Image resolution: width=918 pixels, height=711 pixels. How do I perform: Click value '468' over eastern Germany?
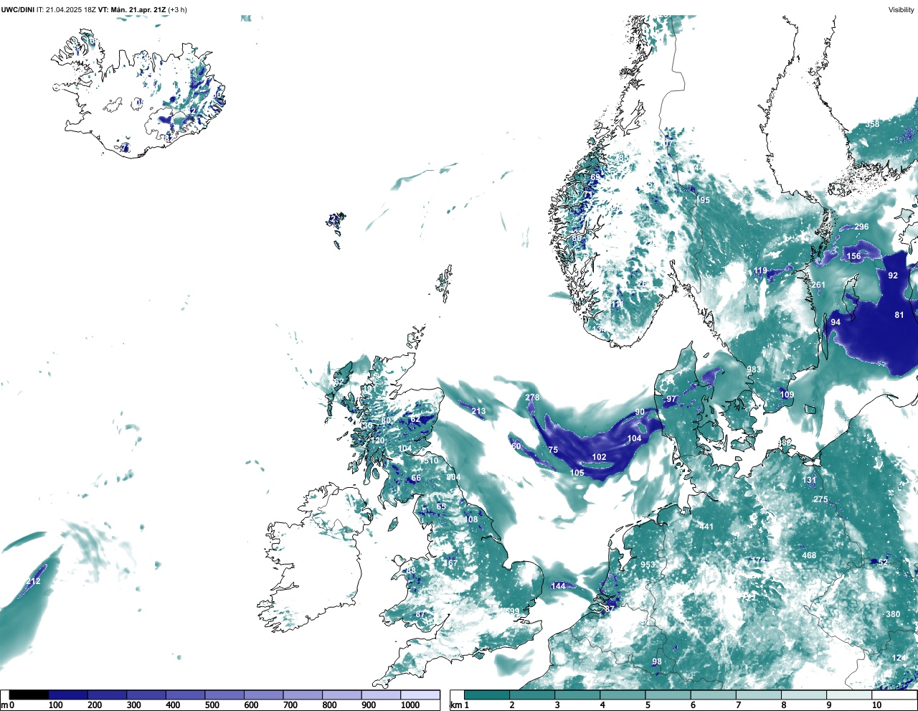[809, 555]
